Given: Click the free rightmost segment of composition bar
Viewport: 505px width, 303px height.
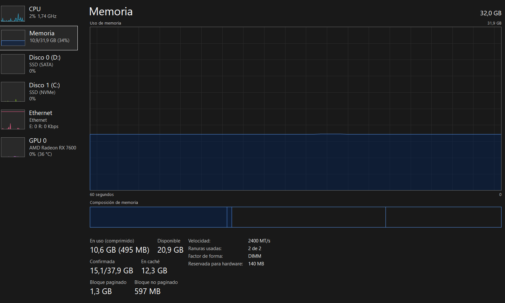Looking at the screenshot, I should click(x=443, y=217).
